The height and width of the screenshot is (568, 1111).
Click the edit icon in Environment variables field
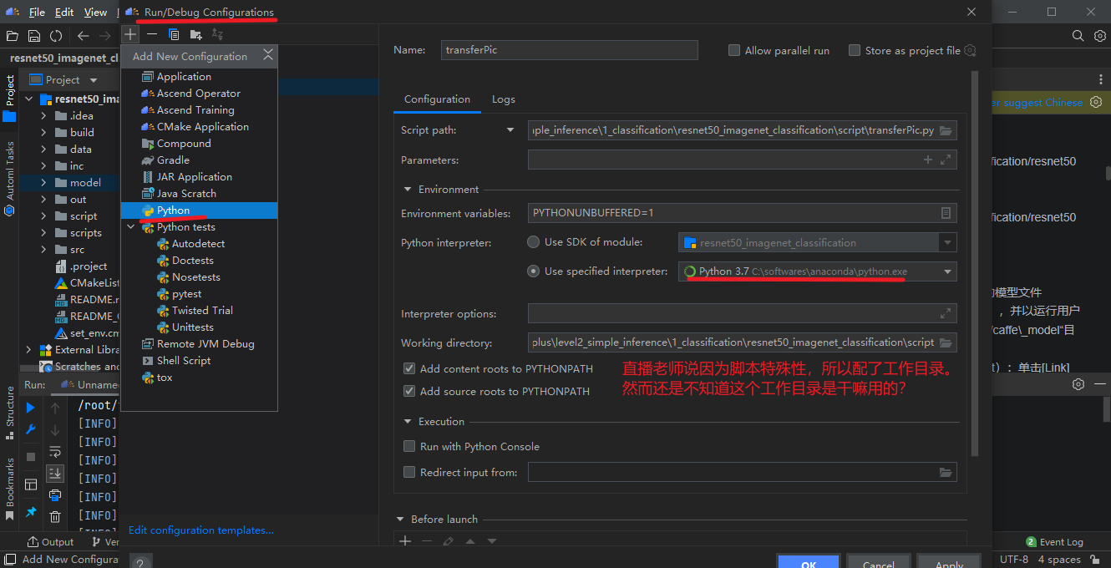coord(946,213)
